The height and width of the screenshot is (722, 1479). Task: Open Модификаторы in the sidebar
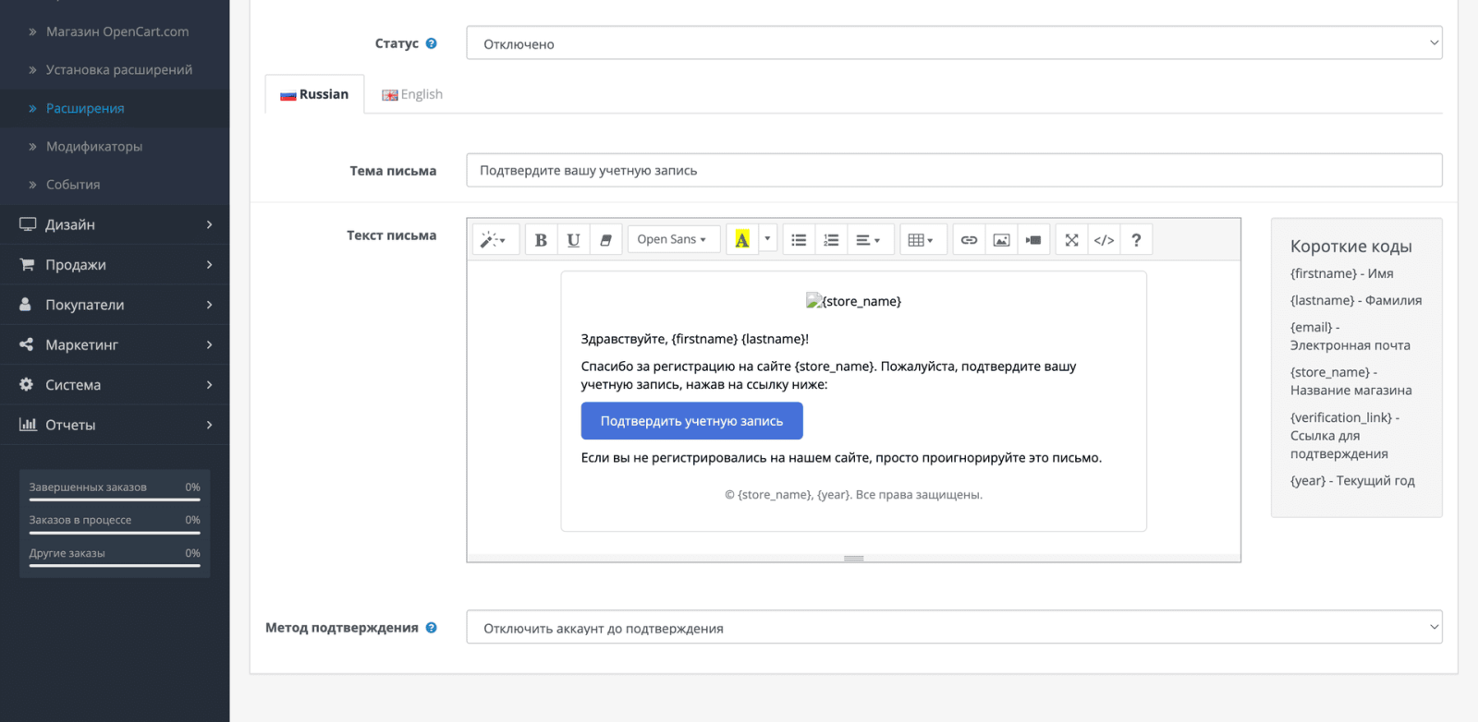[x=94, y=146]
